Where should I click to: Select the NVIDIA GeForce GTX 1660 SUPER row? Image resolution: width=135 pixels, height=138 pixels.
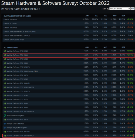click(x=68, y=87)
